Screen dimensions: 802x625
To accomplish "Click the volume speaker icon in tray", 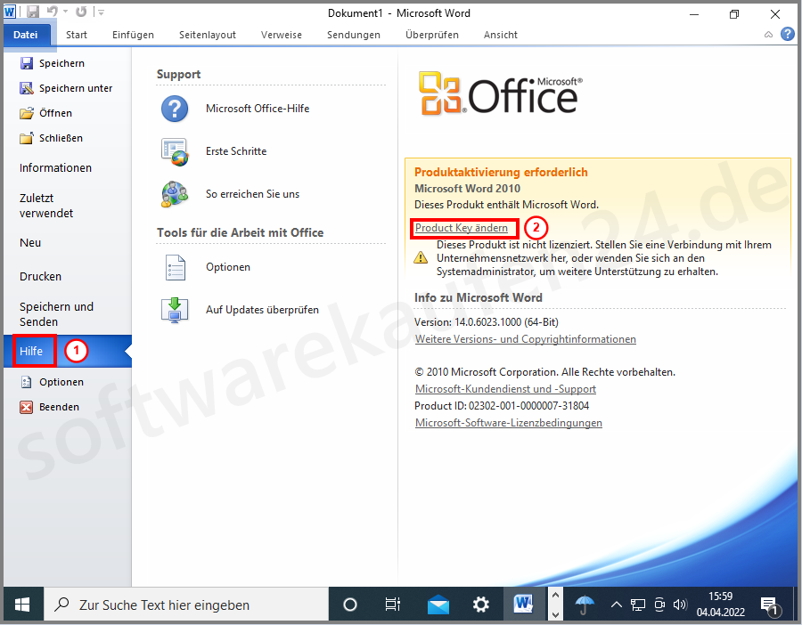I will [x=679, y=605].
